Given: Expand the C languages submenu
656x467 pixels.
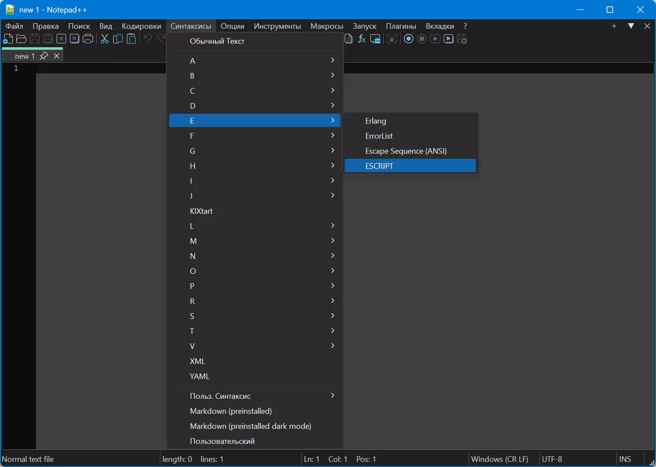Looking at the screenshot, I should 255,91.
